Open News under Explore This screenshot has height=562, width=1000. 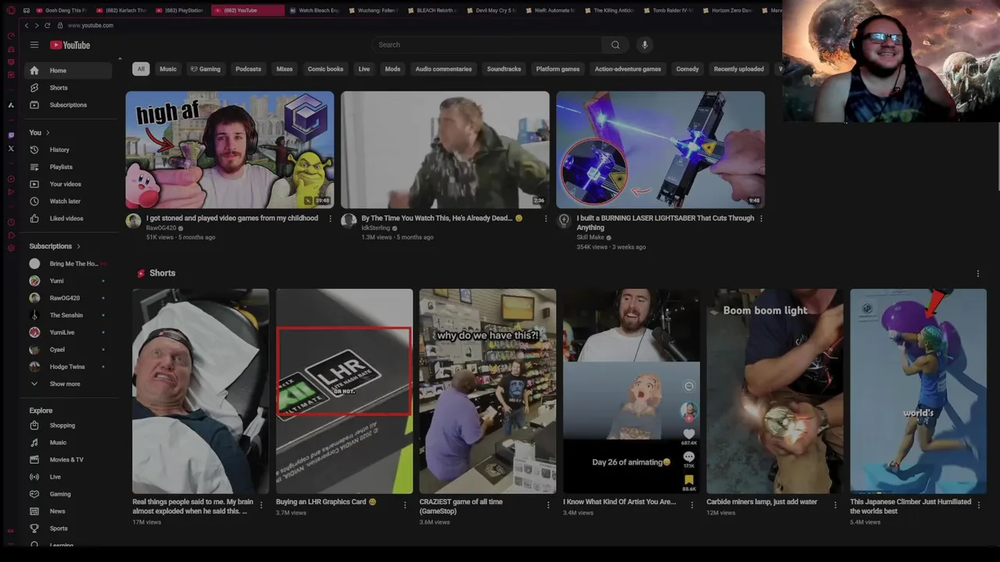tap(68, 511)
